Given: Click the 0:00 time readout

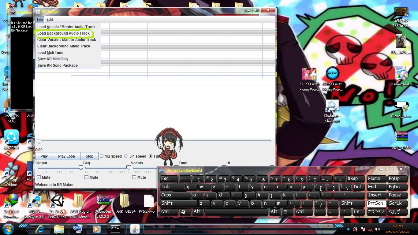Looking at the screenshot, I should coord(39,150).
